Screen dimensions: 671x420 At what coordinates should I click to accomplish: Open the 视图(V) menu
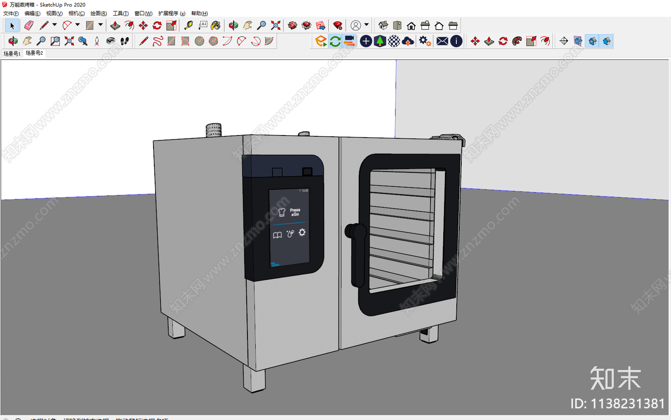pos(55,13)
